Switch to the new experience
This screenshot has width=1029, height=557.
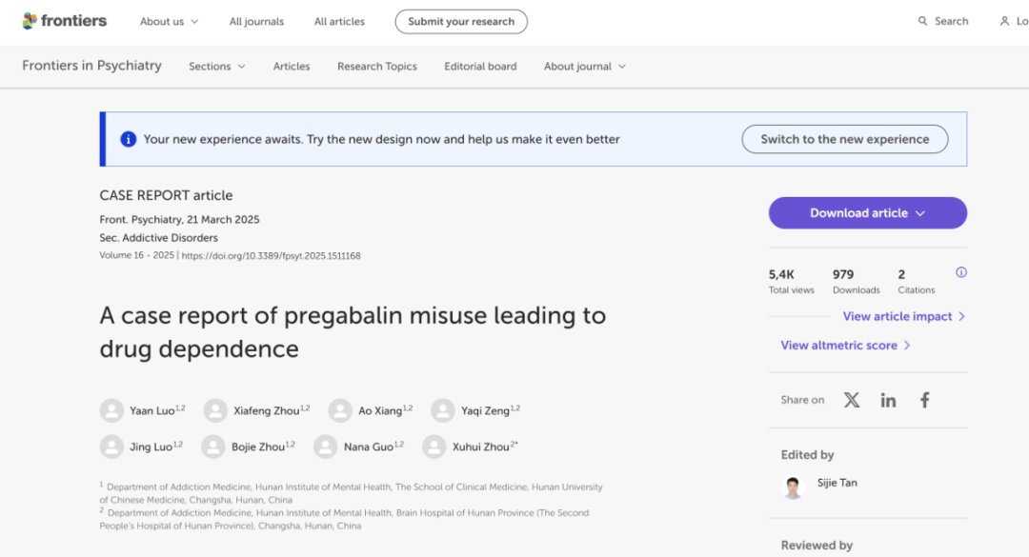click(x=844, y=139)
